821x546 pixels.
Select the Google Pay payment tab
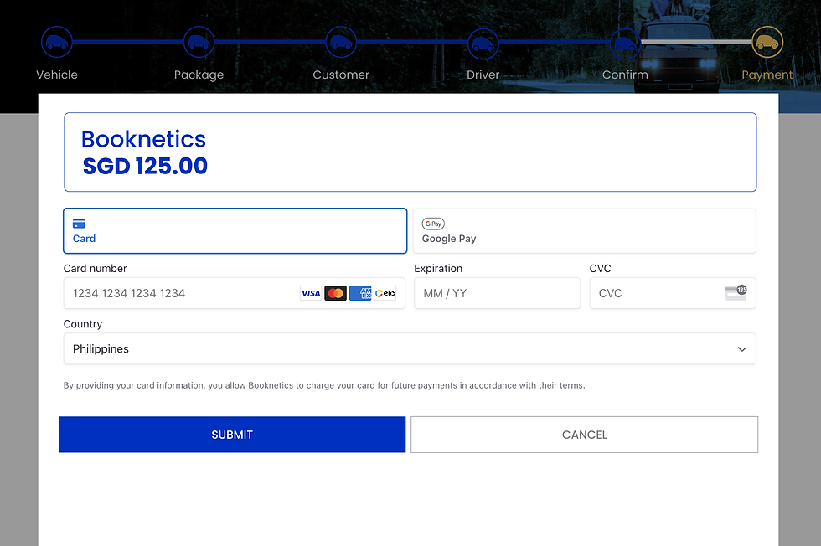(x=585, y=231)
